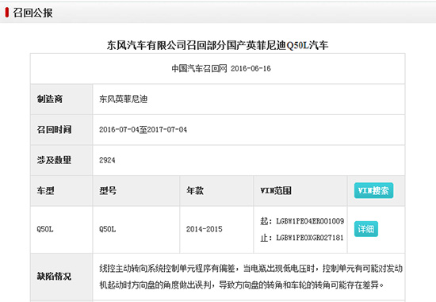The image size is (436, 302).
Task: Click the VIN搜索 button
Action: pyautogui.click(x=373, y=190)
